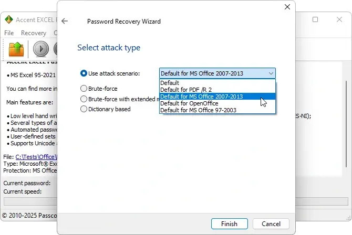Click the Current password label text
352x235 pixels.
tap(27, 183)
